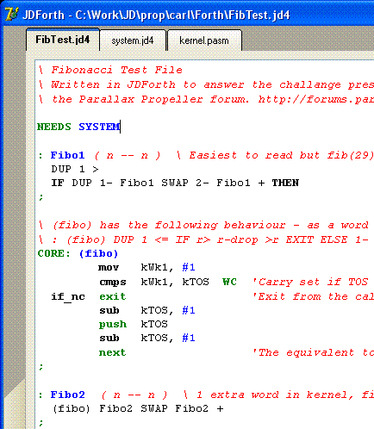The height and width of the screenshot is (429, 374).
Task: Click the Fibo1 word definition name
Action: click(x=68, y=155)
